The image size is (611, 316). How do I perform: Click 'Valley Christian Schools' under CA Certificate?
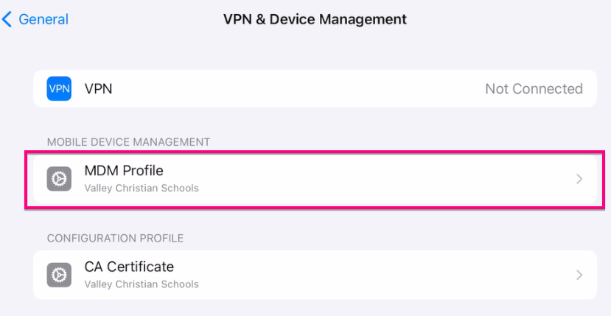(142, 284)
